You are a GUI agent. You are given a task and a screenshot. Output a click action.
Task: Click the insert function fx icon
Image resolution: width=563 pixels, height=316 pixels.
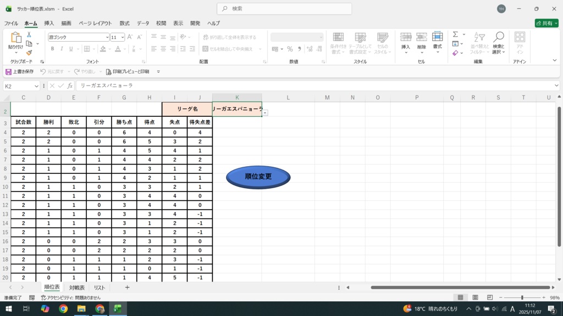coord(70,86)
